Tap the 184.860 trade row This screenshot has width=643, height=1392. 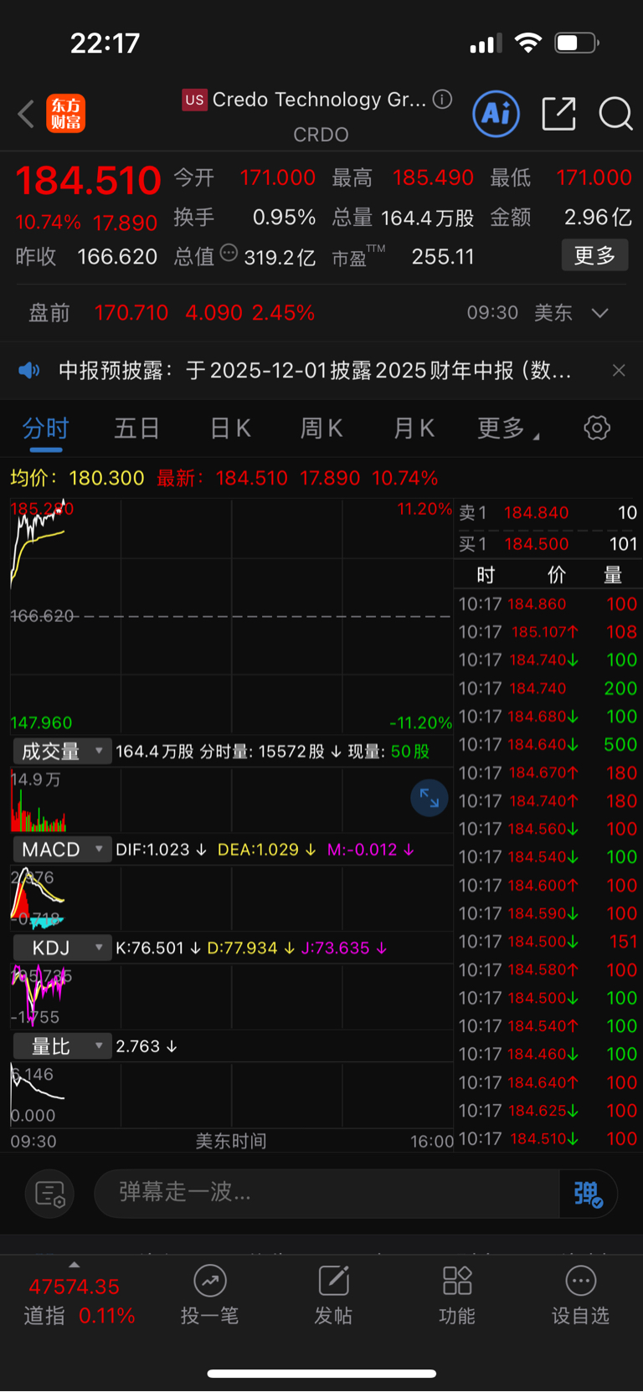[548, 604]
